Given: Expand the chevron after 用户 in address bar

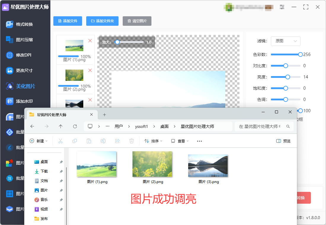Looking at the screenshot, I should click(129, 126).
